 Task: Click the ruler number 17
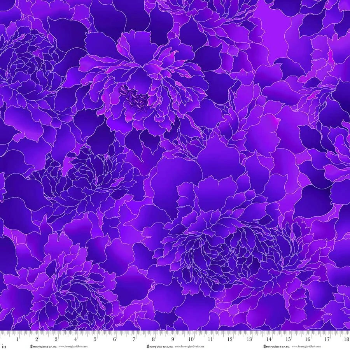pos(327,339)
